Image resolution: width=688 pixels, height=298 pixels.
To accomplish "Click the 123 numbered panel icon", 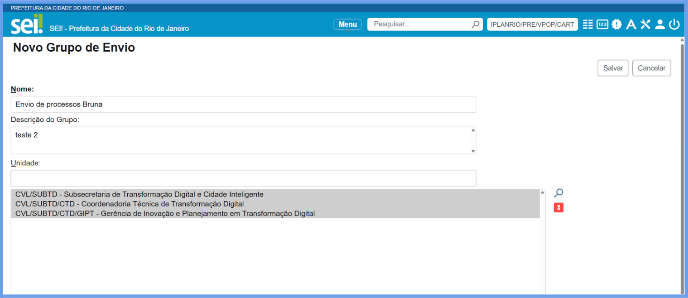I will 602,24.
